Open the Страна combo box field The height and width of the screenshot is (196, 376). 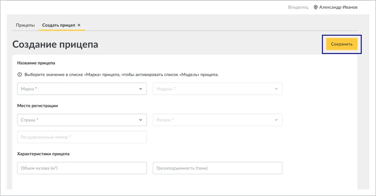82,120
